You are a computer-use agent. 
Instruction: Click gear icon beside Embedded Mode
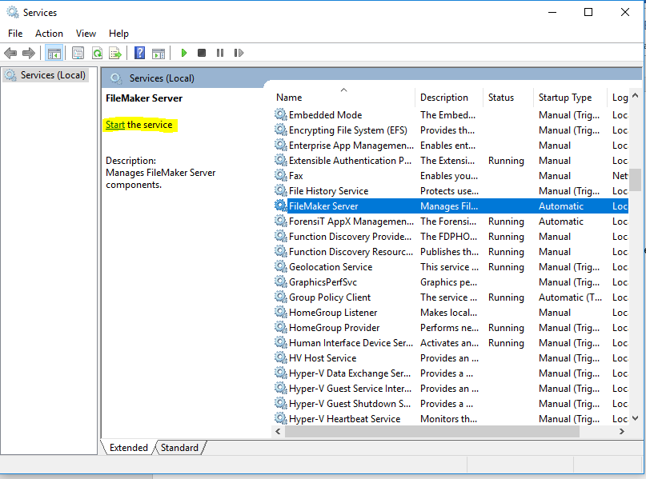[280, 114]
